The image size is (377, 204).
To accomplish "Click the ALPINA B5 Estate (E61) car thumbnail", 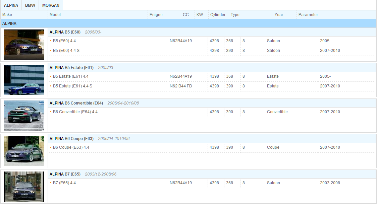I will point(24,80).
